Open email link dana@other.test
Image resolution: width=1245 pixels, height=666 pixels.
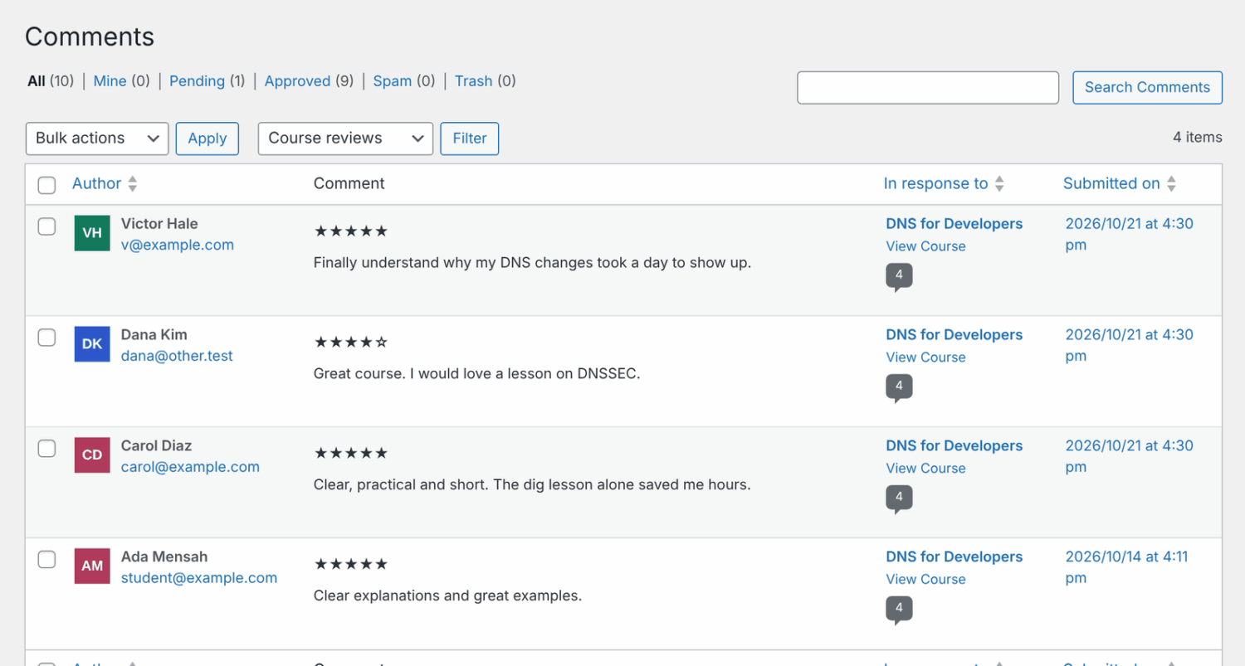click(x=177, y=356)
